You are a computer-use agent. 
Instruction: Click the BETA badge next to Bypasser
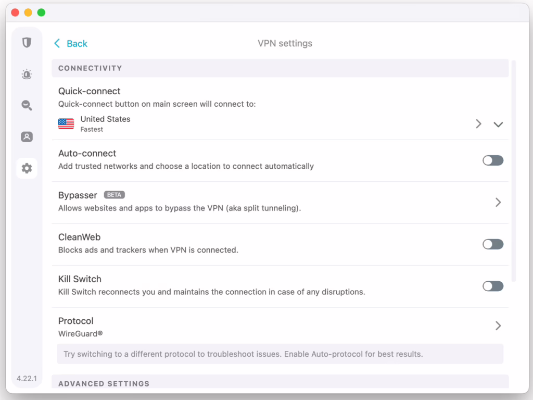[x=114, y=195]
